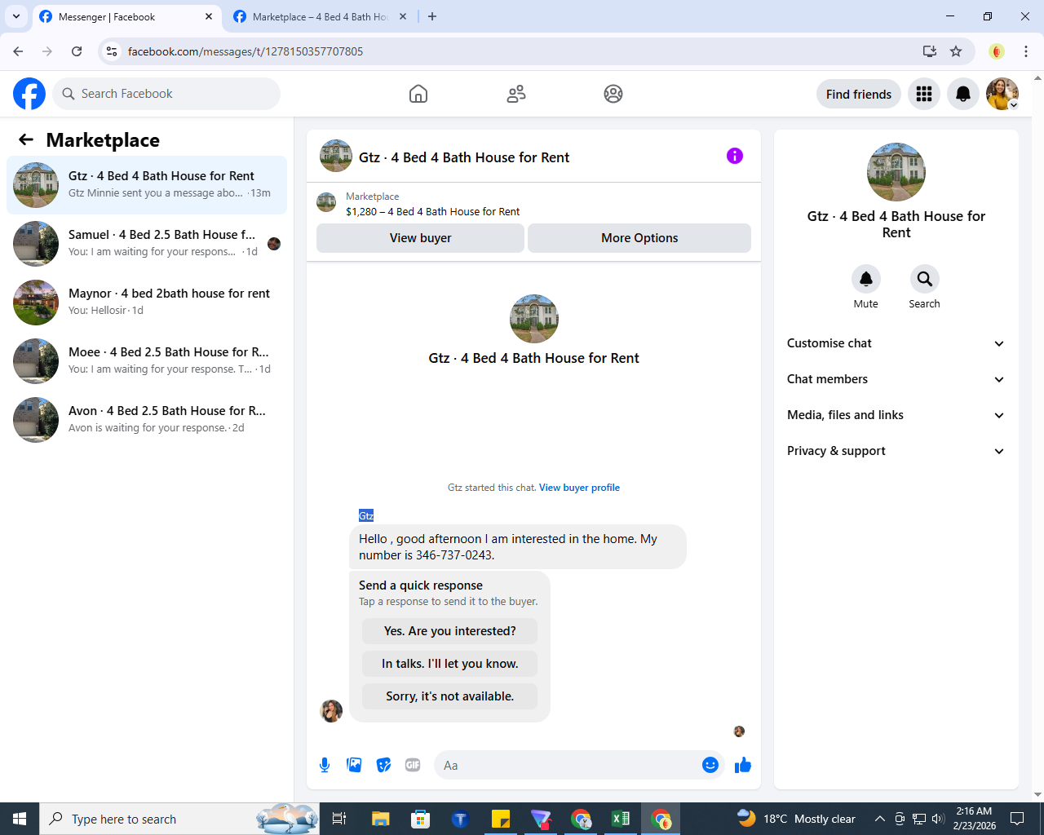The height and width of the screenshot is (835, 1044).
Task: Attach a photo file icon
Action: pyautogui.click(x=354, y=765)
